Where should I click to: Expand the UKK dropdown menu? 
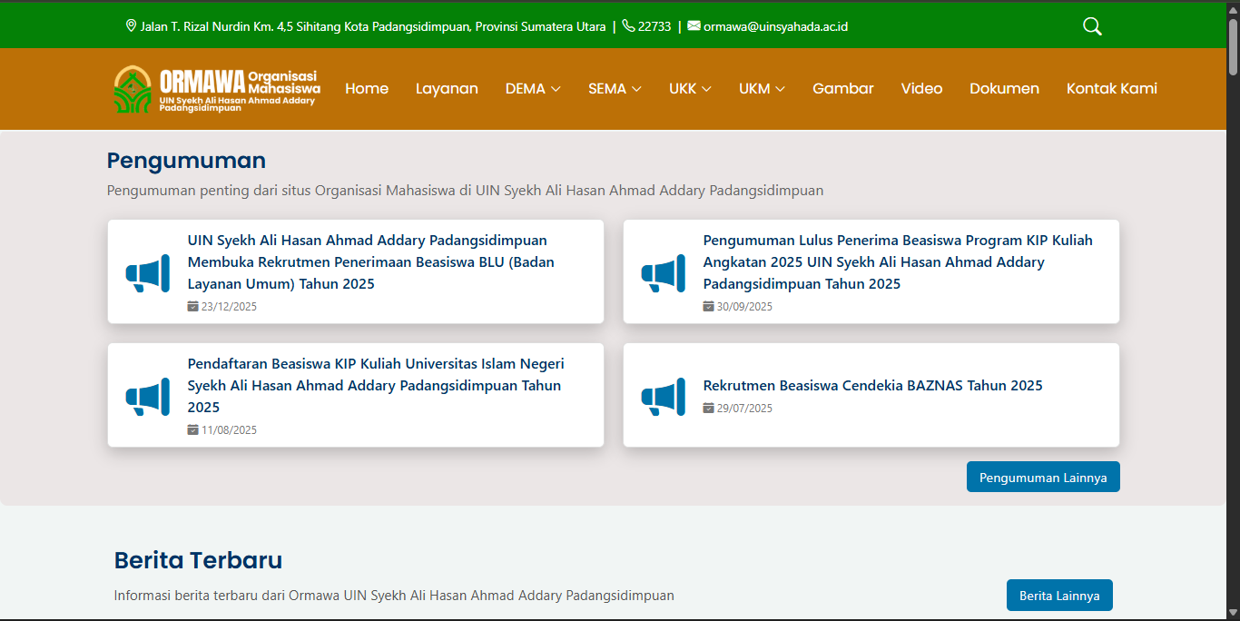click(690, 88)
